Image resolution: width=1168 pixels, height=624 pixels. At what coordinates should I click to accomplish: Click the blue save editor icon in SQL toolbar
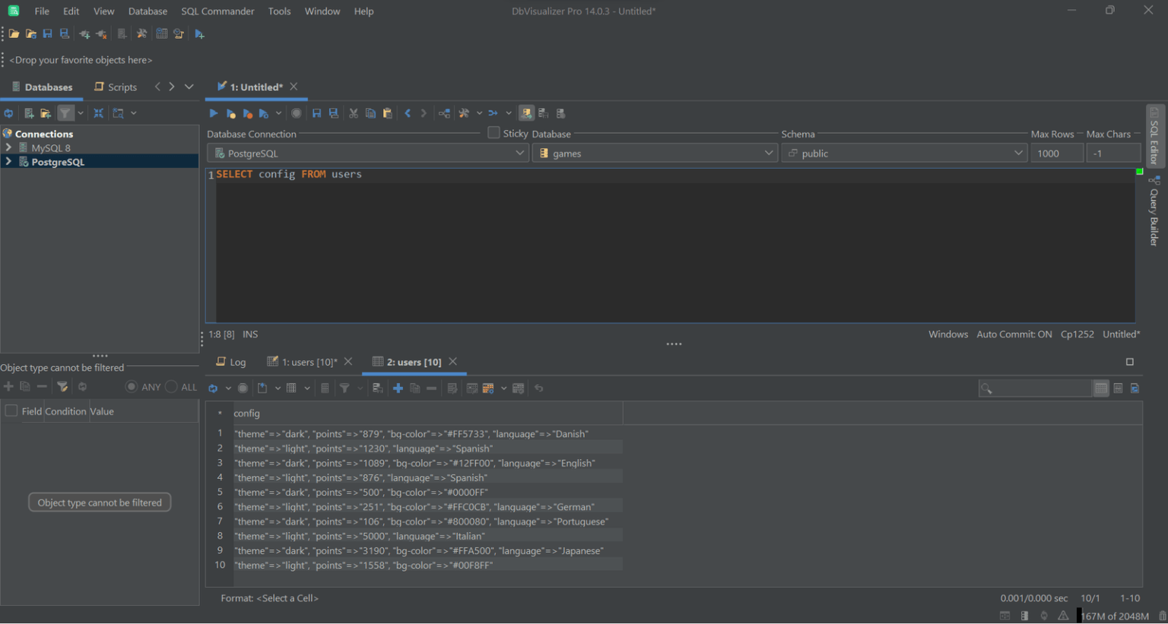coord(317,113)
